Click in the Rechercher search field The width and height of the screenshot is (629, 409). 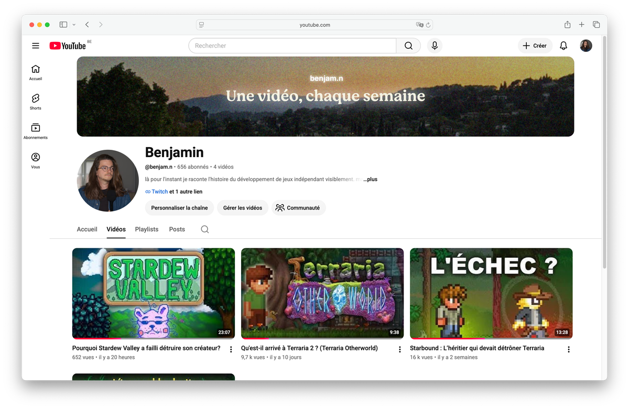click(292, 46)
